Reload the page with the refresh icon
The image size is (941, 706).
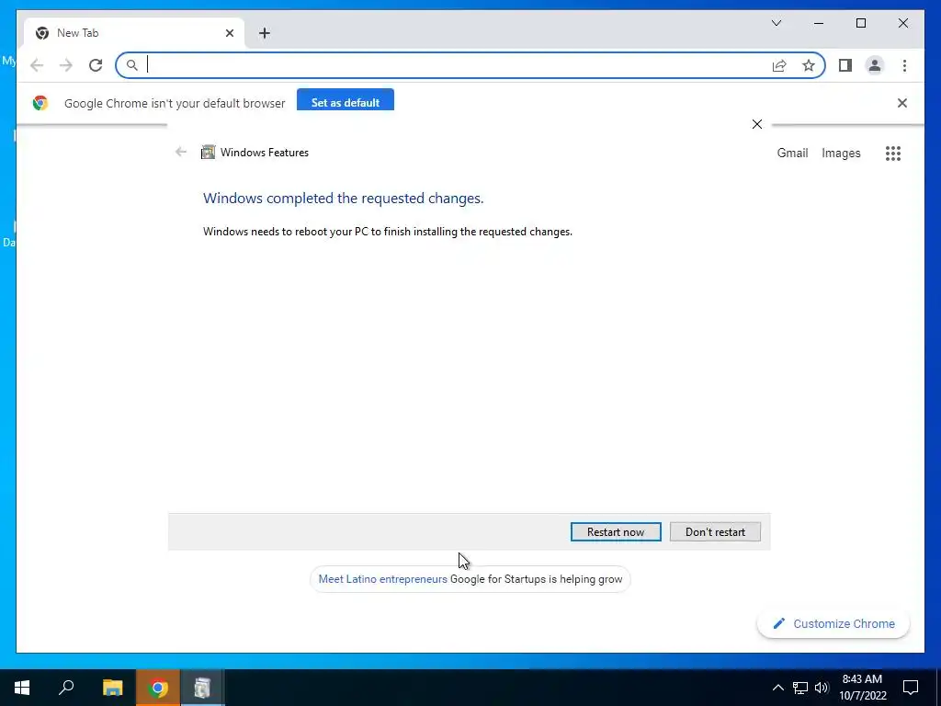coord(96,65)
